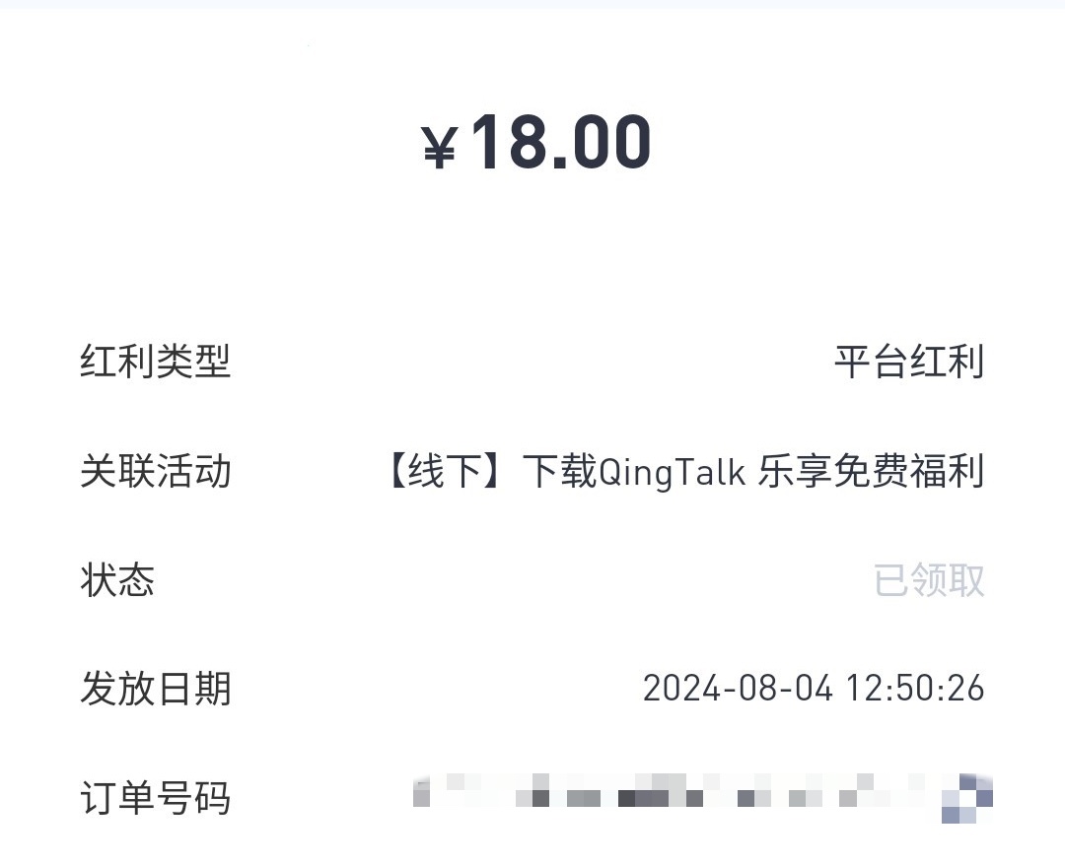The width and height of the screenshot is (1065, 864).
Task: Click the 平台 characters in the type value
Action: coord(871,362)
